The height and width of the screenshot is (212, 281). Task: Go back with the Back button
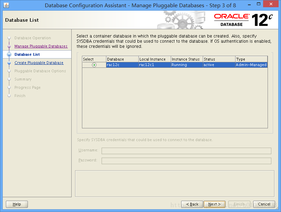click(192, 204)
